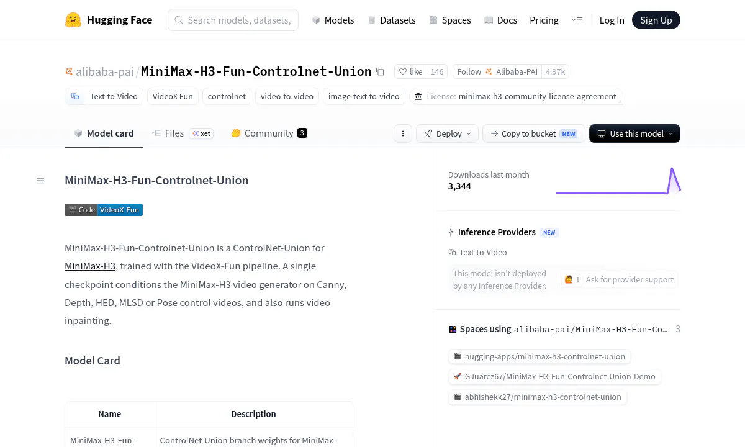Open the three-dot more options button

click(403, 133)
